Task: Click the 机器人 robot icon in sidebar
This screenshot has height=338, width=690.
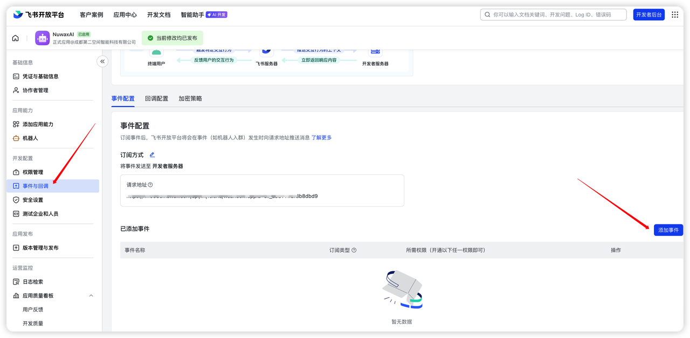Action: (16, 138)
